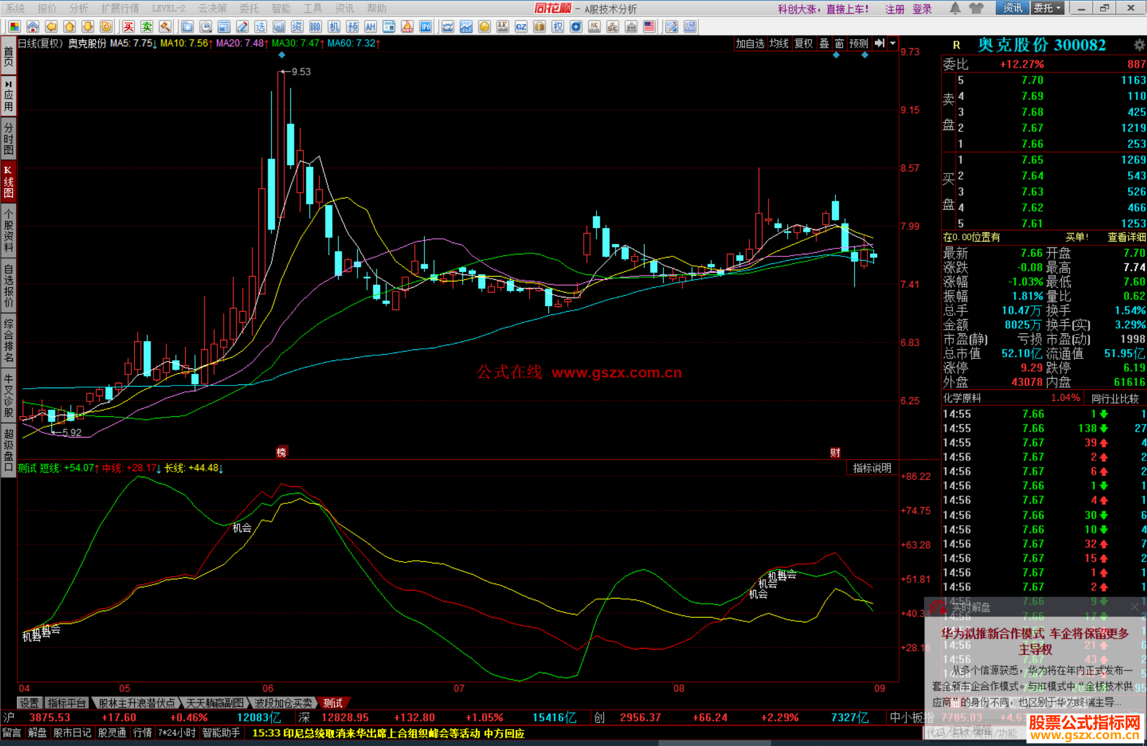Viewport: 1147px width, 746px height.
Task: Click the 同行业比较 industry comparison expander
Action: point(1115,398)
